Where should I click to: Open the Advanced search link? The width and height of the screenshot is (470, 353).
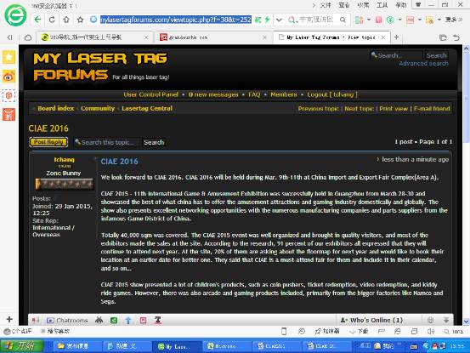coord(423,64)
